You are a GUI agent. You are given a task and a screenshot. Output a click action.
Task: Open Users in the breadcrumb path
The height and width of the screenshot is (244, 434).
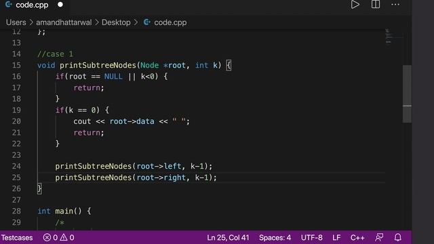[x=16, y=22]
